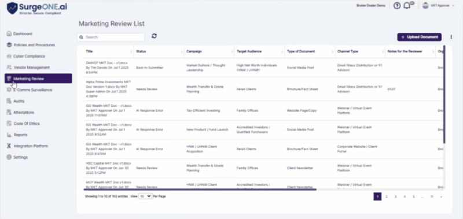The image size is (463, 219).
Task: Go to Policies and Procedures
Action: tap(34, 45)
